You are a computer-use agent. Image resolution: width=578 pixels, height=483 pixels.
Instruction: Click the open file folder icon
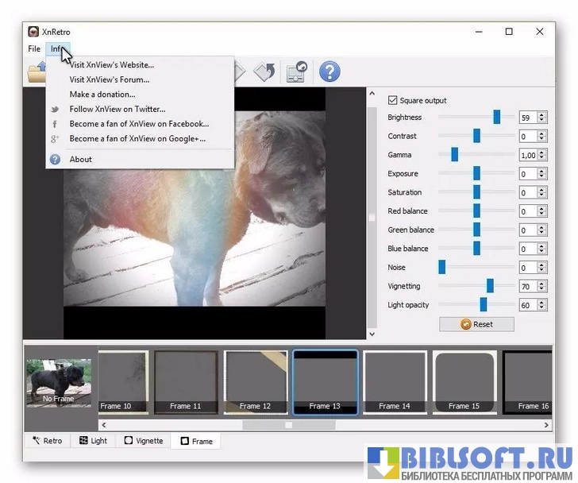36,73
